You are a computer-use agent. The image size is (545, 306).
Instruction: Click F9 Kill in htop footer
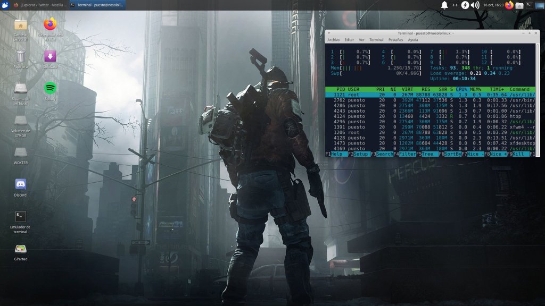point(517,154)
